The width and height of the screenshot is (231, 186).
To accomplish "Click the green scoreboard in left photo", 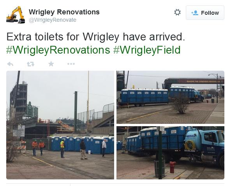I will coord(32,110).
